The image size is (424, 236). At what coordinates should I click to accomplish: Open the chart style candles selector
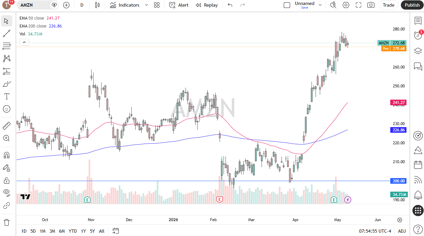97,5
